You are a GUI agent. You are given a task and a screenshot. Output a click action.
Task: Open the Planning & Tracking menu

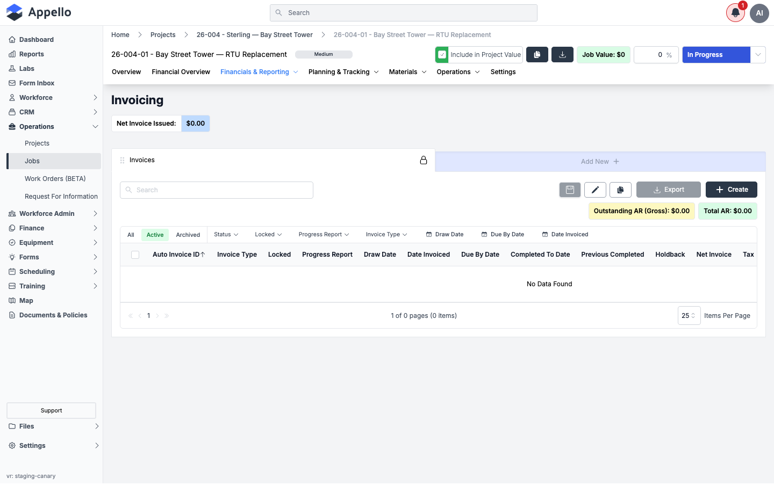[x=343, y=72]
